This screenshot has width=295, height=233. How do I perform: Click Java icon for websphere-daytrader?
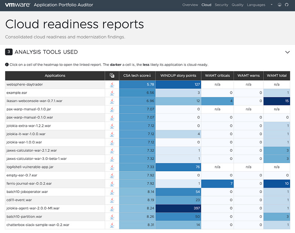(112, 85)
